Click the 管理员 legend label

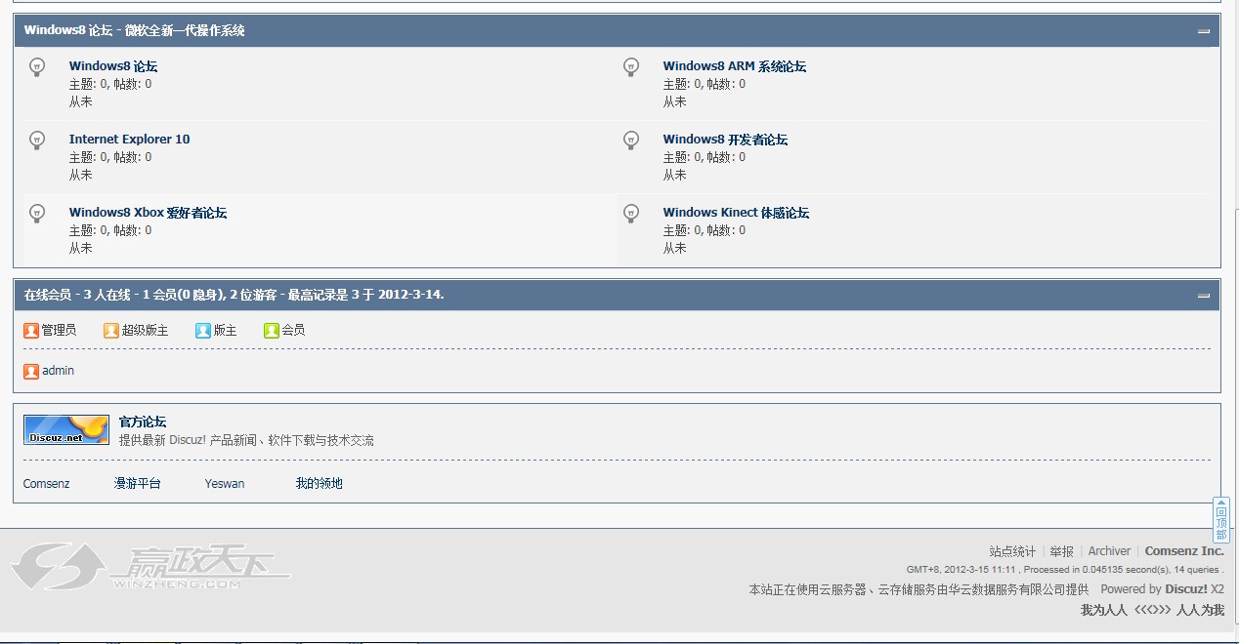point(59,331)
